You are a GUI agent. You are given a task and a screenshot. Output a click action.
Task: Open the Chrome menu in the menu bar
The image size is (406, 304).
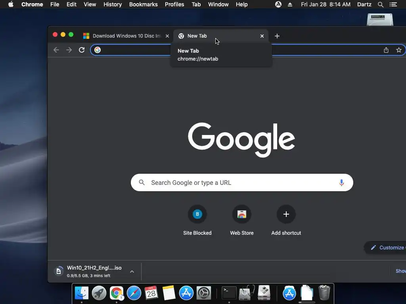pyautogui.click(x=32, y=4)
